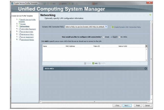Click the main panel vertical scrollbar up arrow
Screen dimensions: 164x110
(x=151, y=22)
